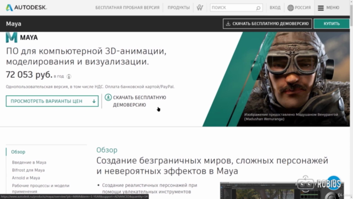Open Введение в Maya link
The width and height of the screenshot is (353, 199).
tap(29, 162)
